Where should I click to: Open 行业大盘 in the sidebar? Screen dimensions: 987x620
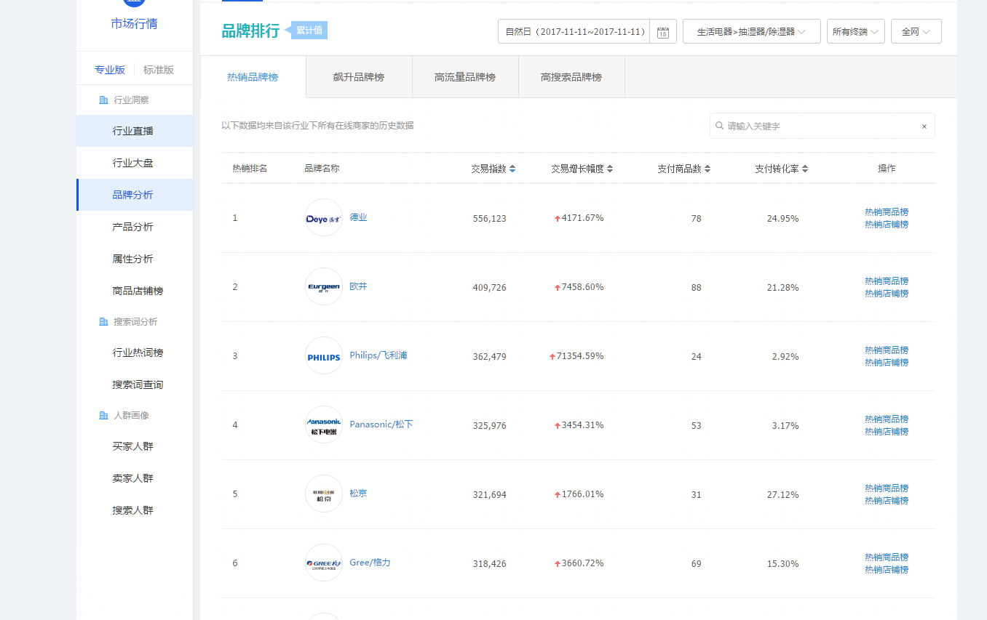(133, 163)
